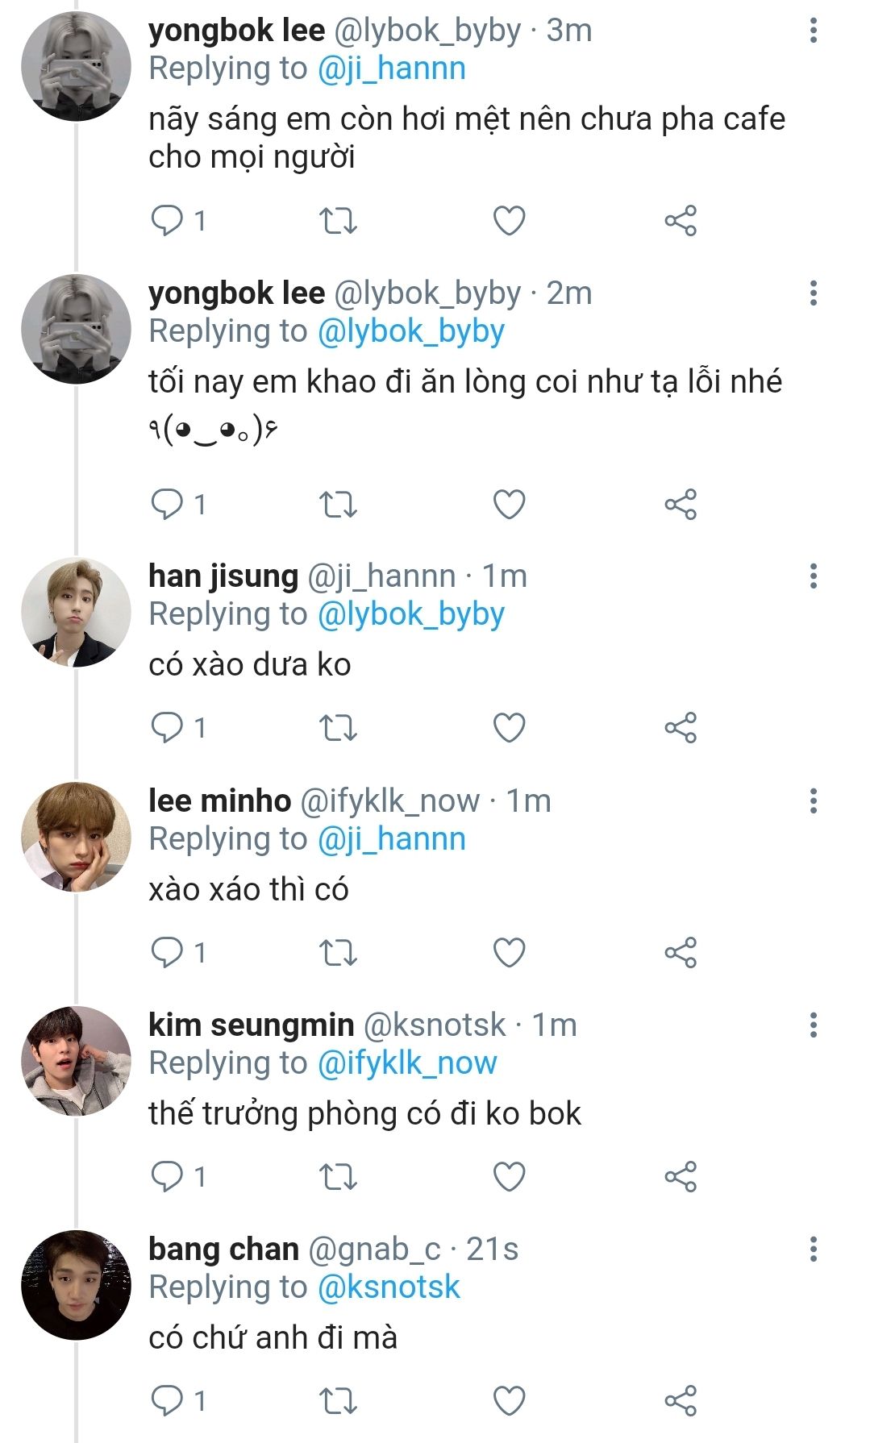The height and width of the screenshot is (1443, 870).
Task: Open lee minho's profile picture
Action: point(76,837)
